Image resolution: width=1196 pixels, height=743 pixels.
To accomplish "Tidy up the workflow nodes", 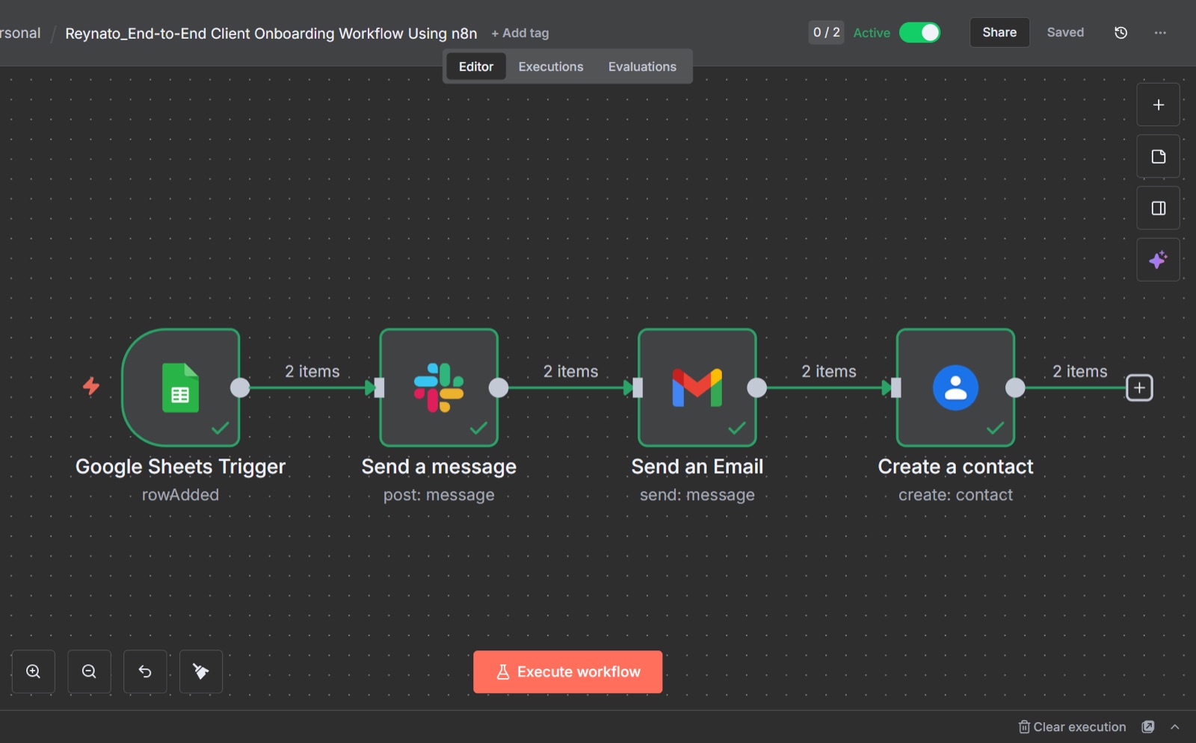I will tap(201, 671).
